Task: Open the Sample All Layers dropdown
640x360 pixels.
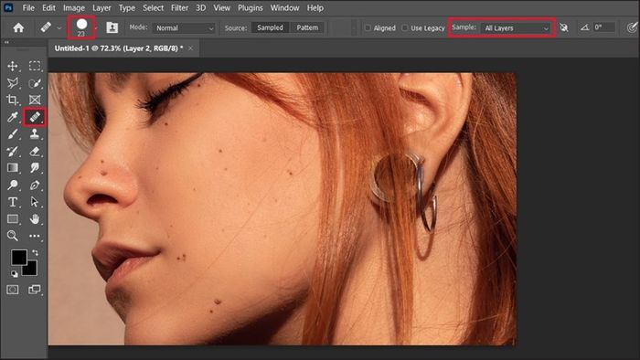Action: click(x=516, y=28)
